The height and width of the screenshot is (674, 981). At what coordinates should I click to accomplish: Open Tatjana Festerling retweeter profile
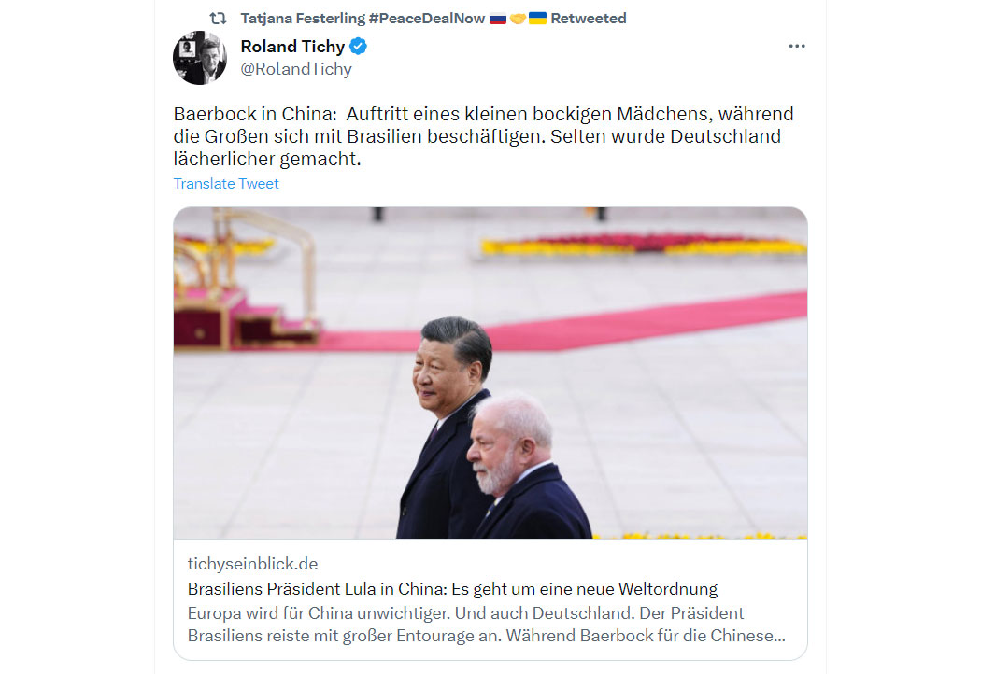[x=303, y=19]
